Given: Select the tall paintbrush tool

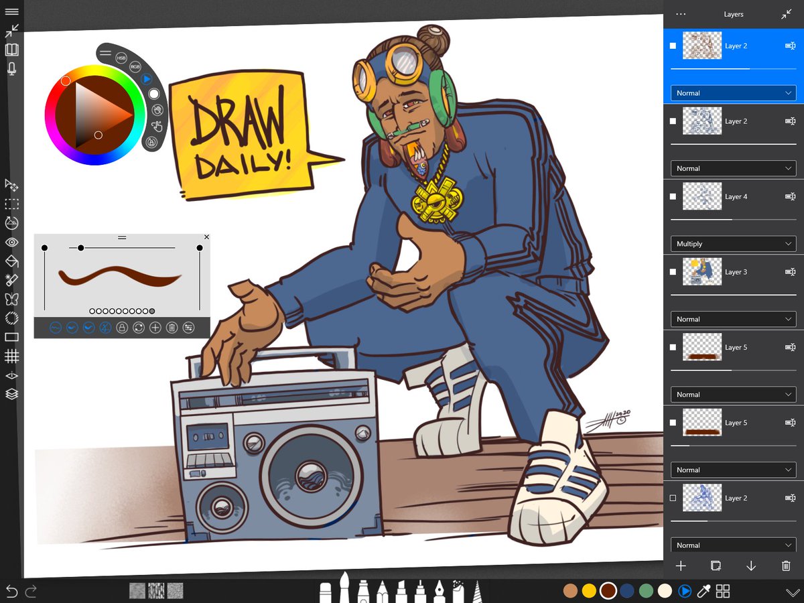Looking at the screenshot, I should 344,588.
